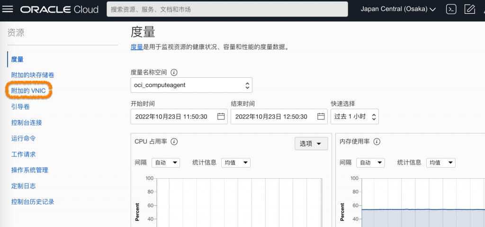
Task: Launch Cloud Shell terminal icon
Action: tap(451, 9)
